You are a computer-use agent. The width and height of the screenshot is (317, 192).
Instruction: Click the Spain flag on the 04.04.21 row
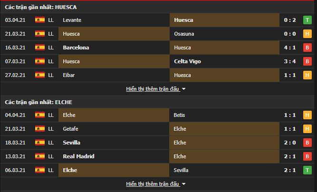coord(40,115)
